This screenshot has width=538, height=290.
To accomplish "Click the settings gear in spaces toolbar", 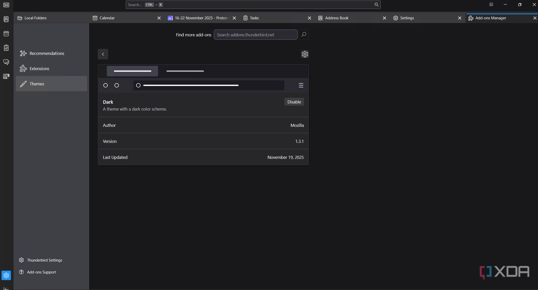I will tap(6, 275).
